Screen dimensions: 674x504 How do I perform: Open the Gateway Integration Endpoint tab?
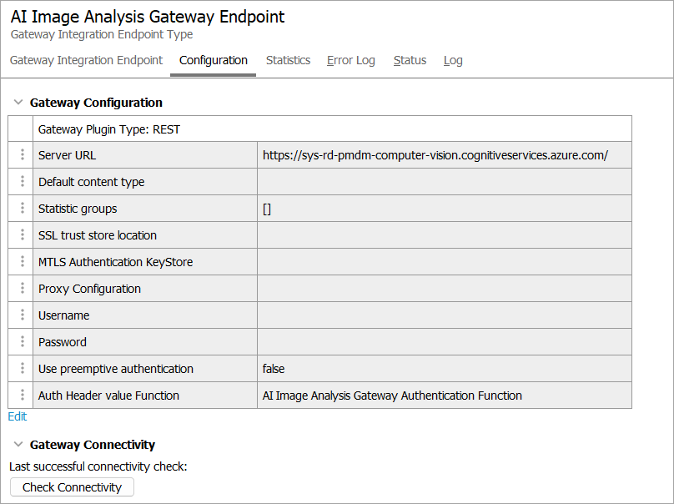pos(86,60)
